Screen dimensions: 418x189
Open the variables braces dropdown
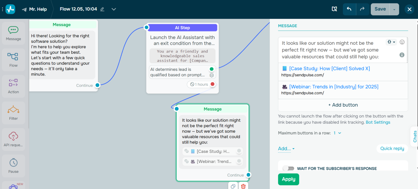pyautogui.click(x=391, y=42)
